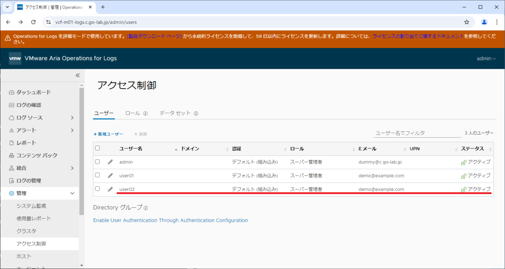
Task: Click the sidebar vertical scrollbar
Action: tap(82, 151)
